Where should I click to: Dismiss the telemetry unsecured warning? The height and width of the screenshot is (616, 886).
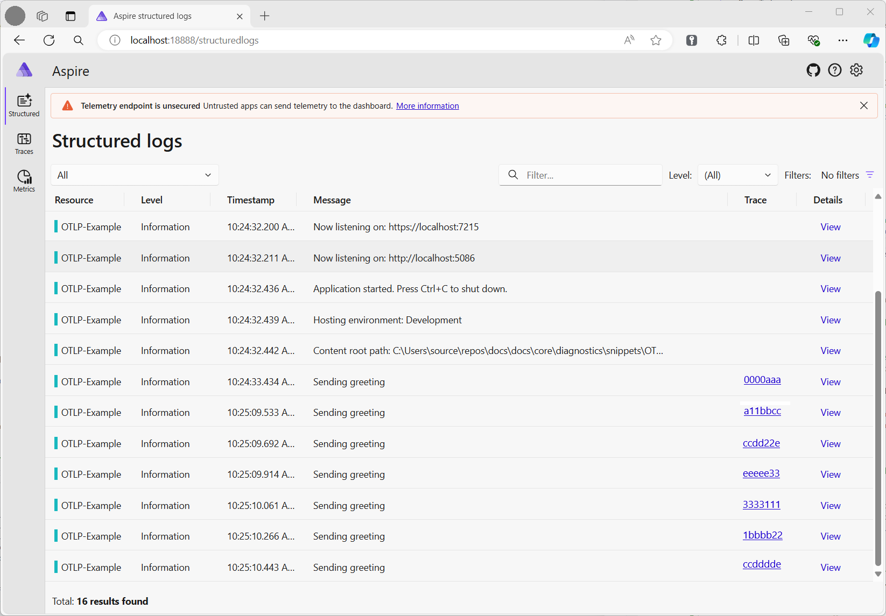point(863,106)
